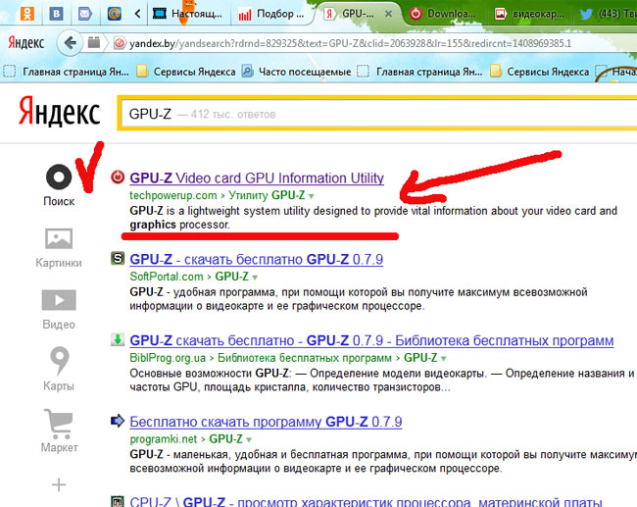Click the SoftPortal.com site link
The image size is (637, 507).
point(167,277)
